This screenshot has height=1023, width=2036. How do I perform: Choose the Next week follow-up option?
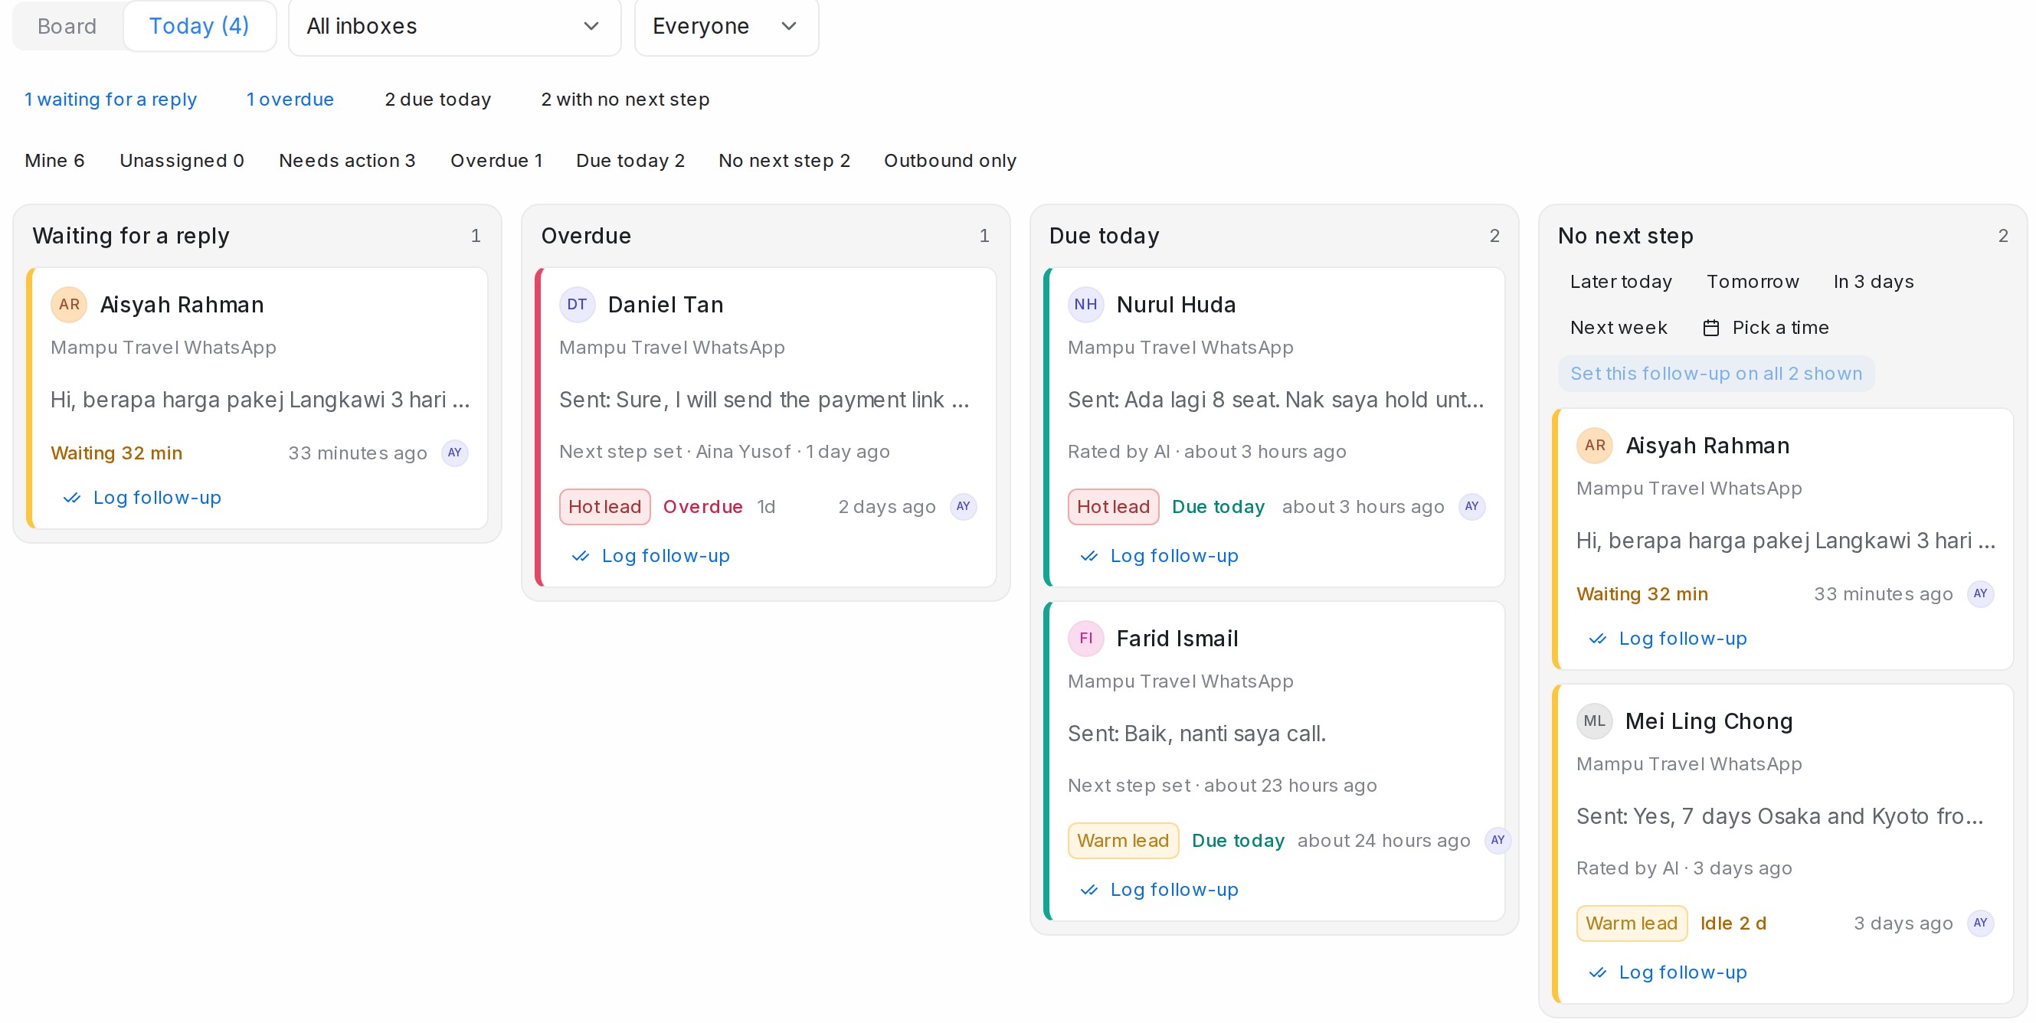(1618, 328)
